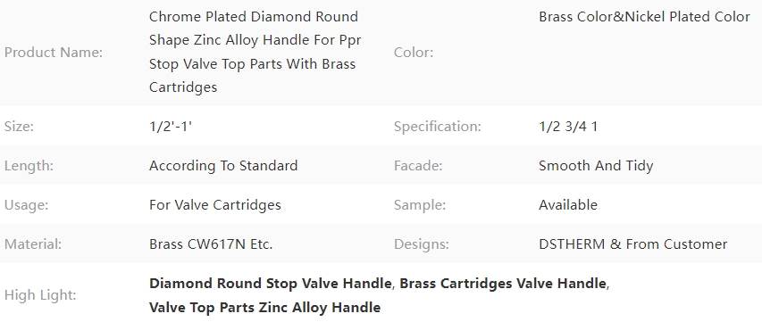Click the Smooth And Tidy facade value
This screenshot has width=762, height=322.
click(x=596, y=166)
